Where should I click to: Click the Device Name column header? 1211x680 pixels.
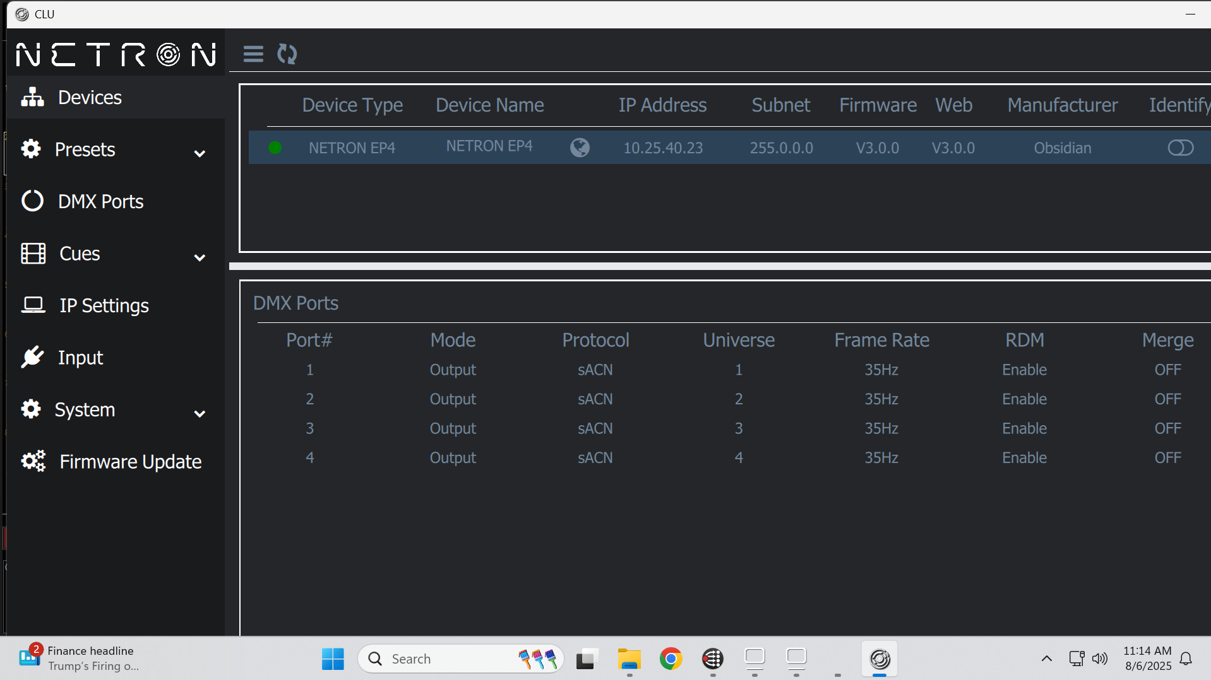pos(489,105)
